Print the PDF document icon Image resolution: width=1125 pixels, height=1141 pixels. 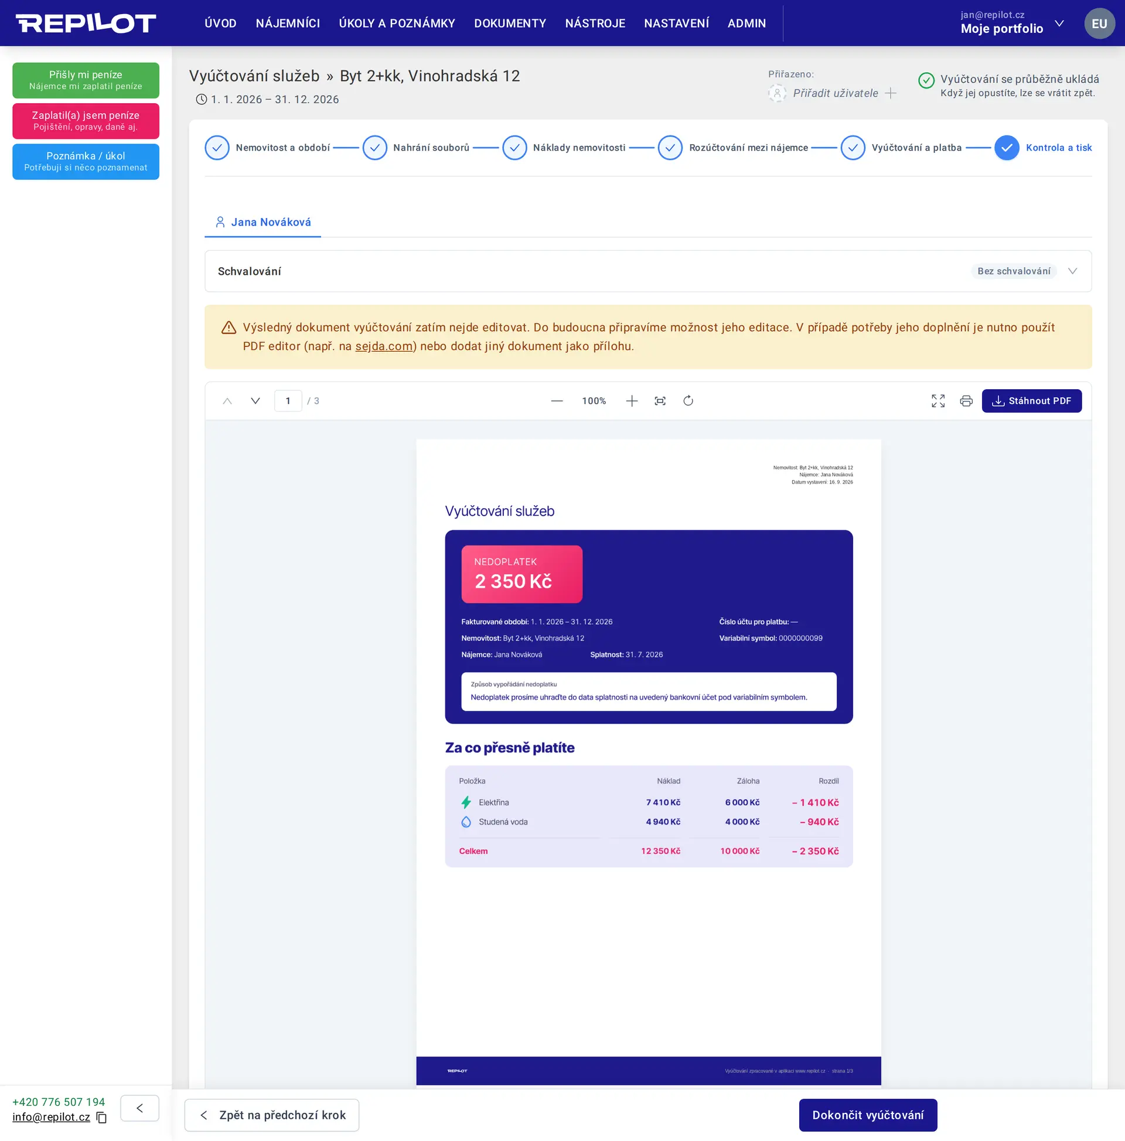[x=966, y=401]
